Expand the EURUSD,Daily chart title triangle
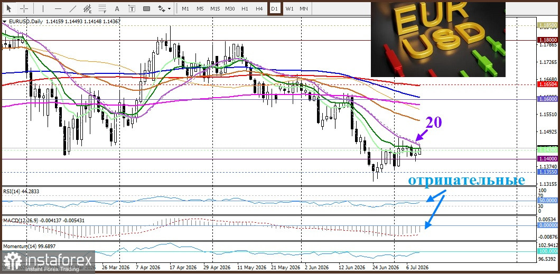 click(x=4, y=22)
